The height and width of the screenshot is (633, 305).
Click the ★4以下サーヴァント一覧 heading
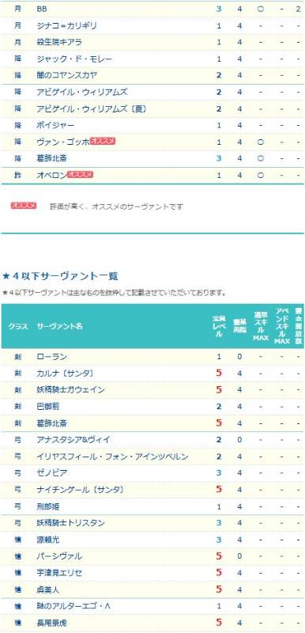coord(60,276)
